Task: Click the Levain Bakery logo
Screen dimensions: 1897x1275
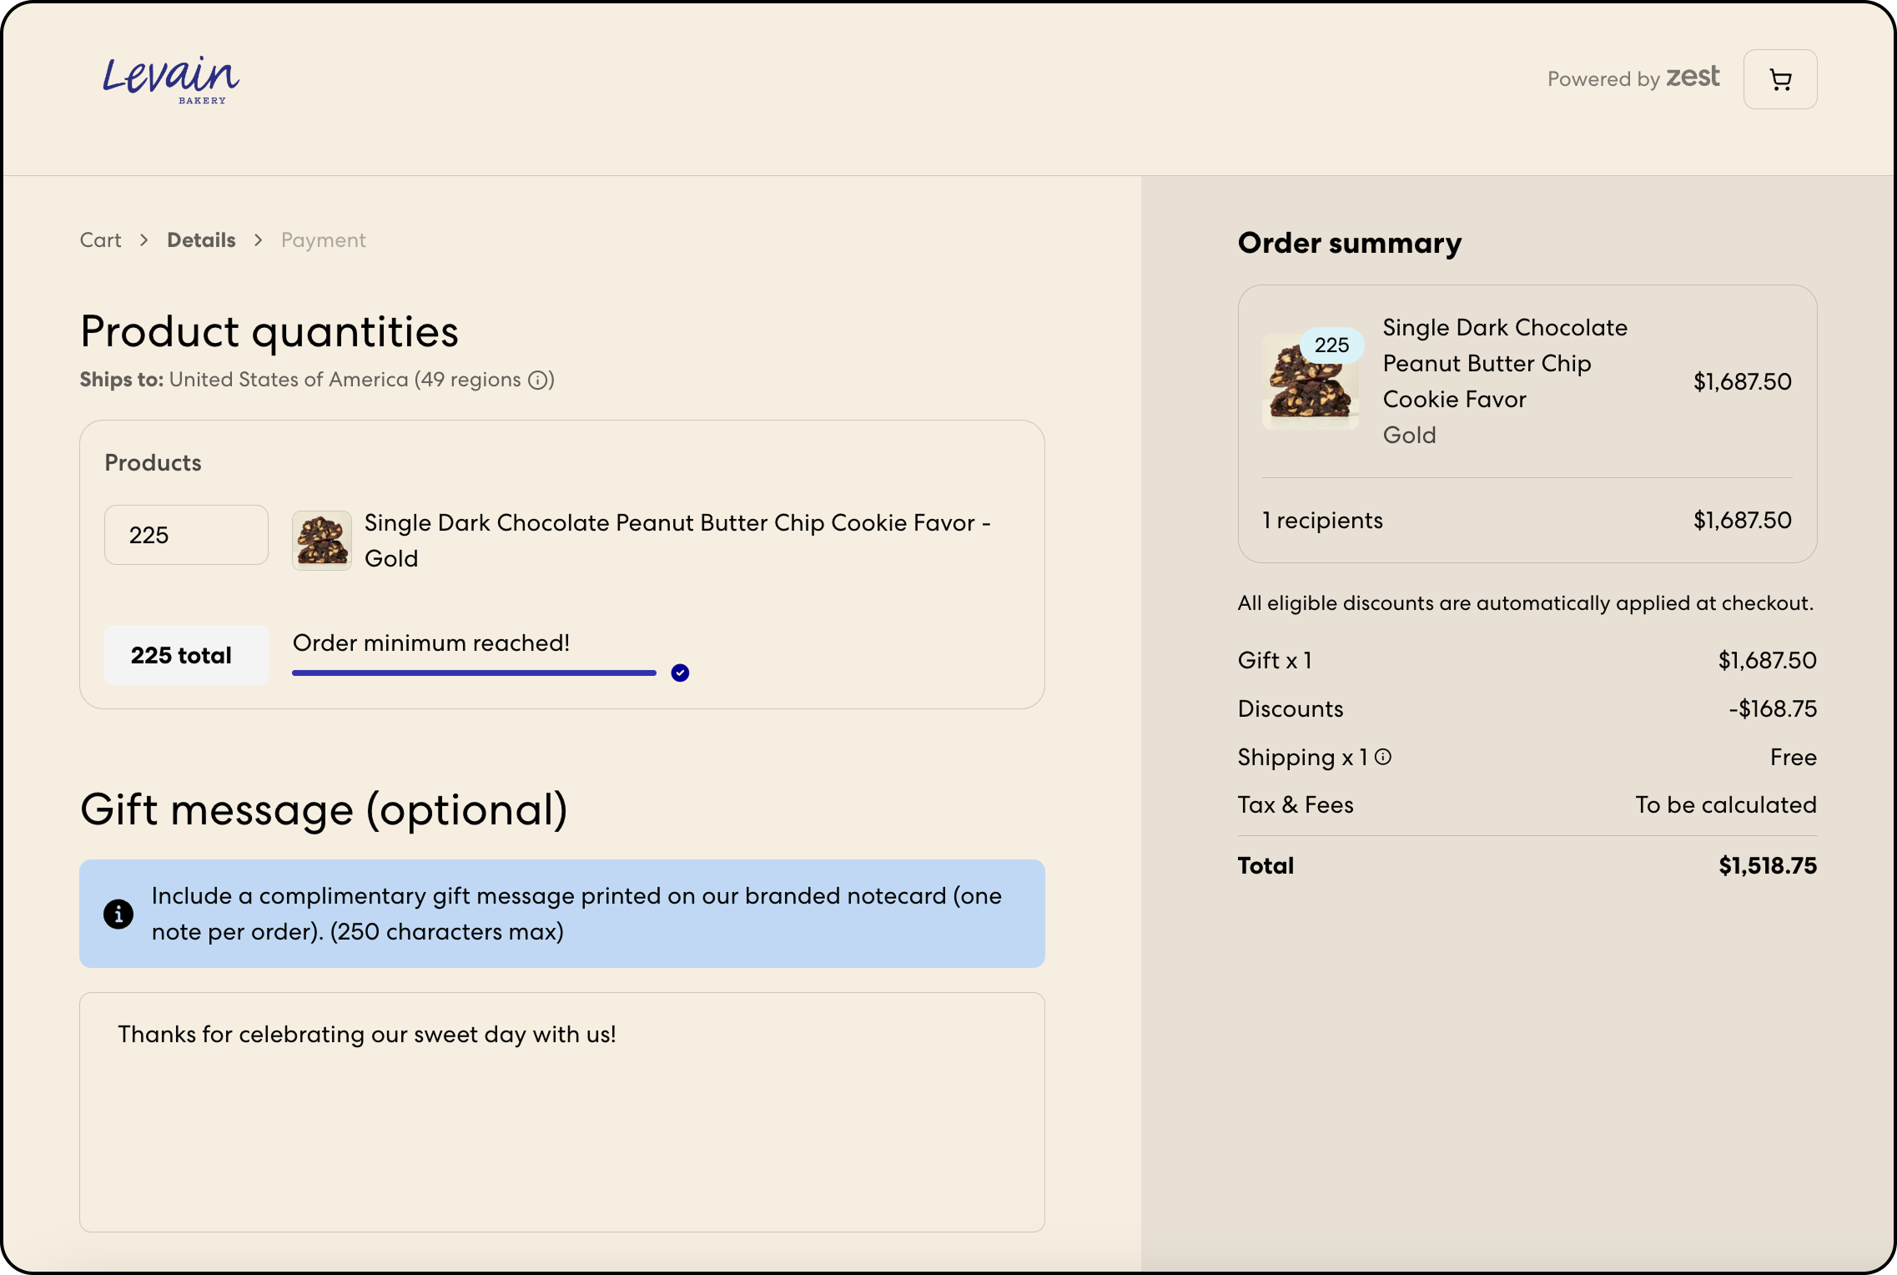Action: (171, 80)
